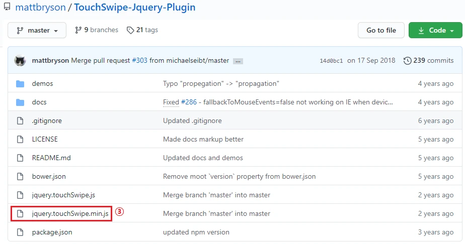Viewport: 465px width, 244px height.
Task: Click the tag icon beside 21 tags
Action: point(130,30)
